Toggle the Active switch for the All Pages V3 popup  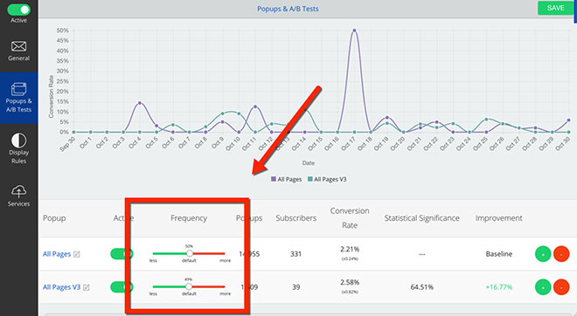[122, 287]
